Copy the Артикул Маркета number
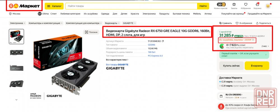This screenshot has height=112, width=280. coord(163,41)
